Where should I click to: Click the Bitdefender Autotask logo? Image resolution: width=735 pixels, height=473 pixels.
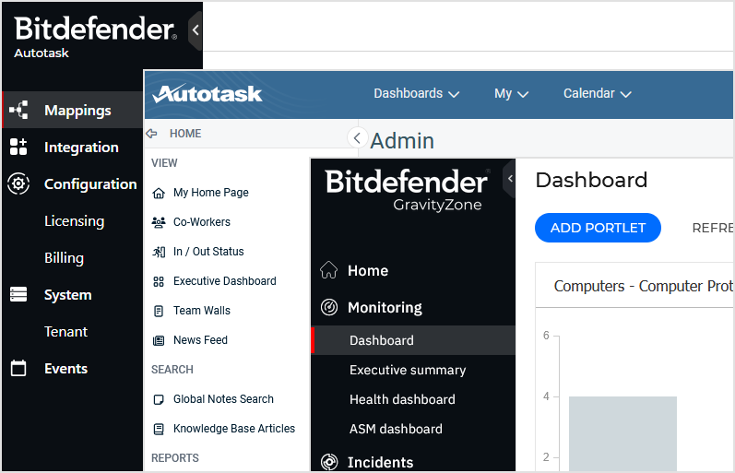96,37
